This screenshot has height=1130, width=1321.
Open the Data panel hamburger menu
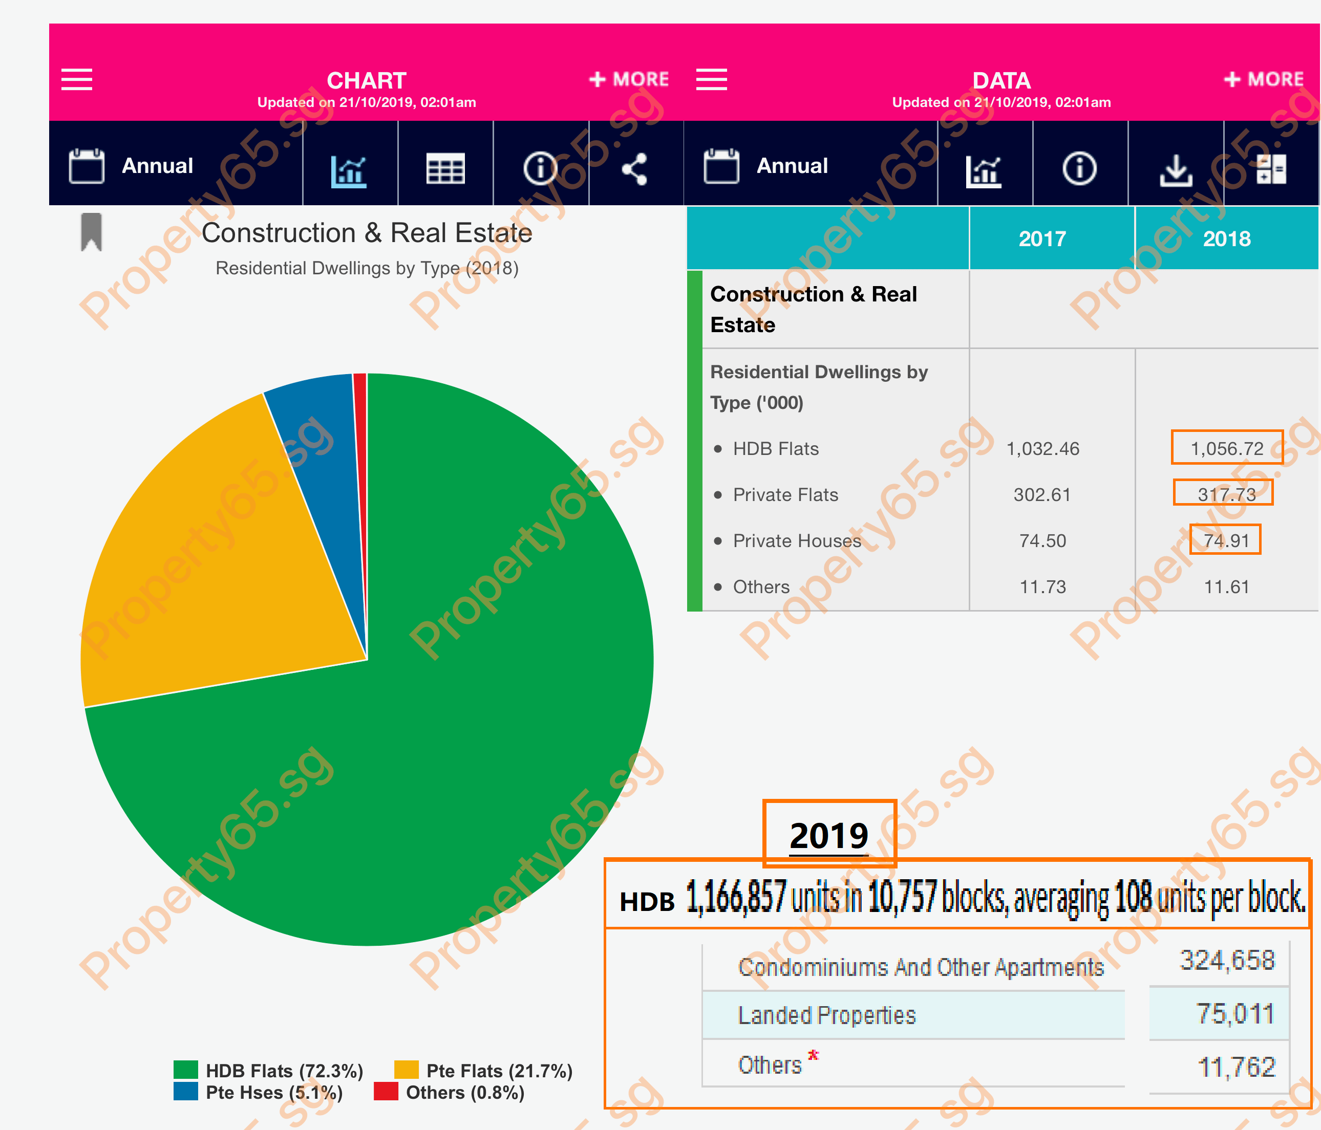[711, 80]
